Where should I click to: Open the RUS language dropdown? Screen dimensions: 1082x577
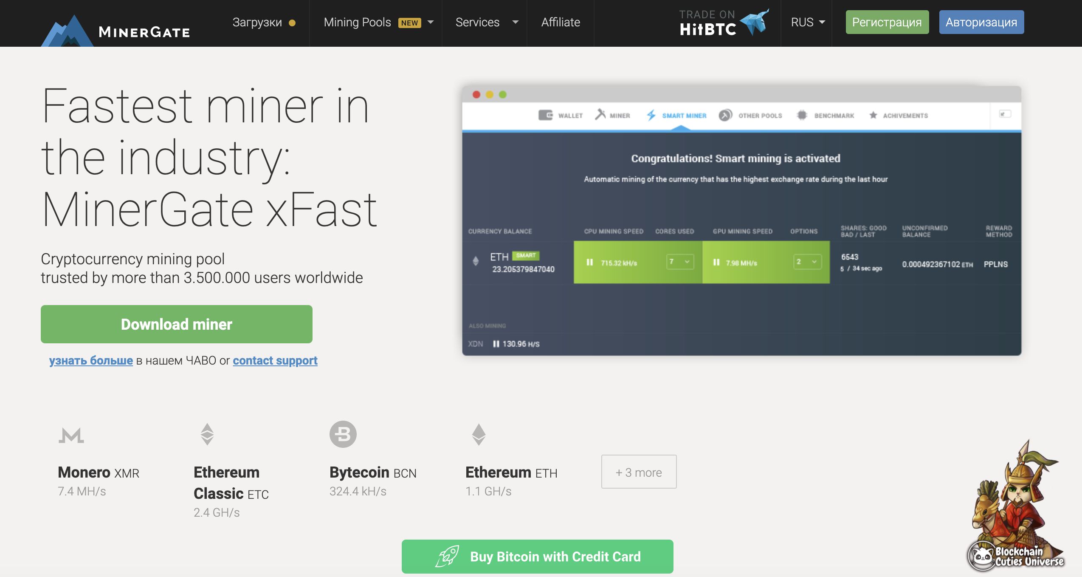pyautogui.click(x=807, y=22)
